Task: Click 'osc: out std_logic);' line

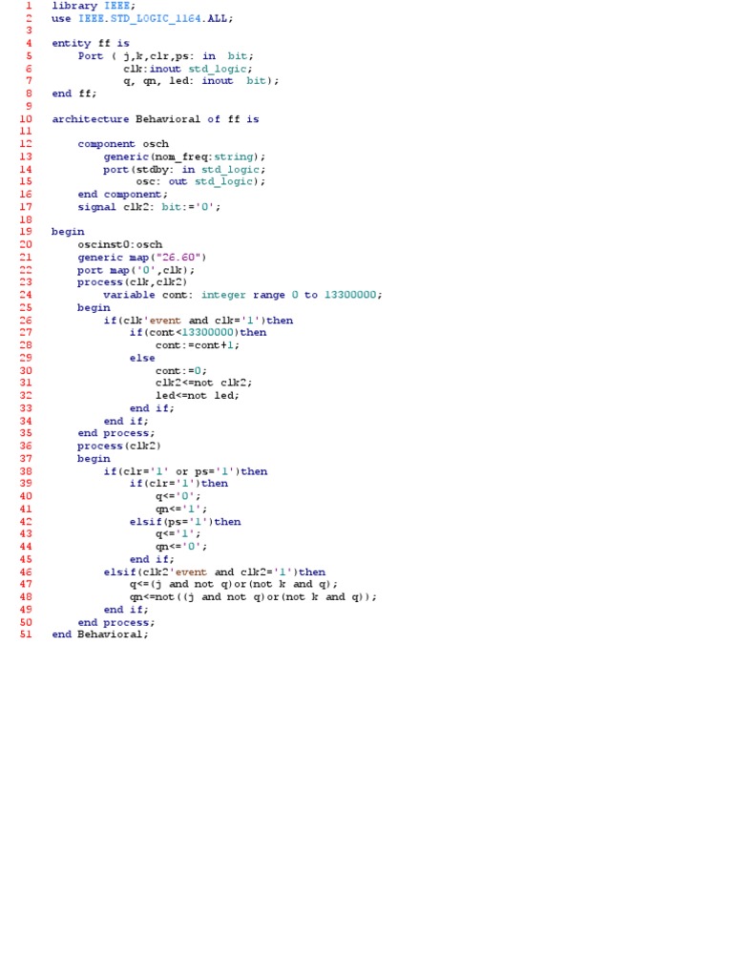Action: tap(200, 181)
